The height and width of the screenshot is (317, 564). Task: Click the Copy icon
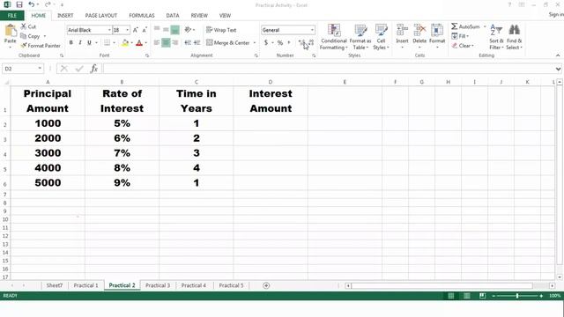coord(24,36)
